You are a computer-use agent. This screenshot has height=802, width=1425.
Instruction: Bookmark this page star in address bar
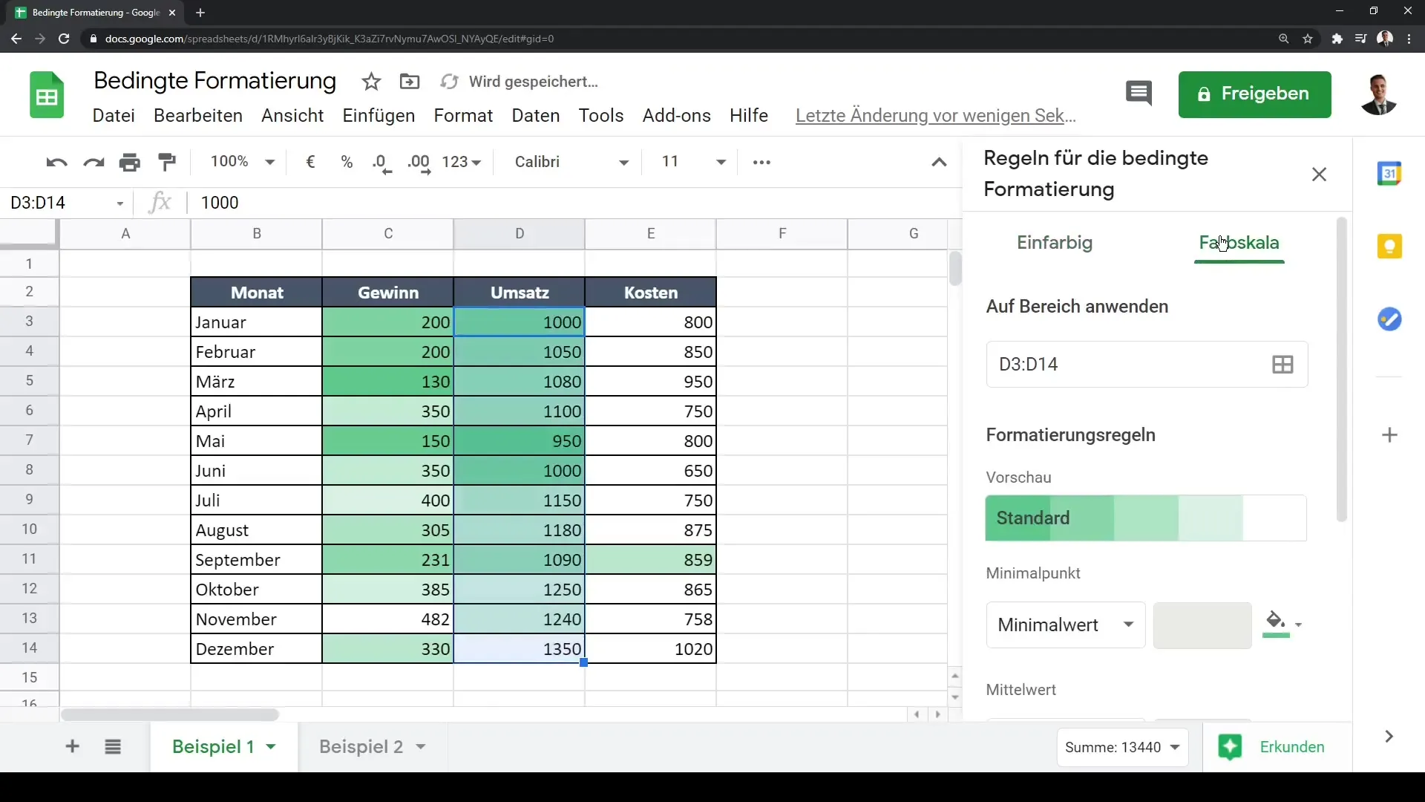[1308, 39]
